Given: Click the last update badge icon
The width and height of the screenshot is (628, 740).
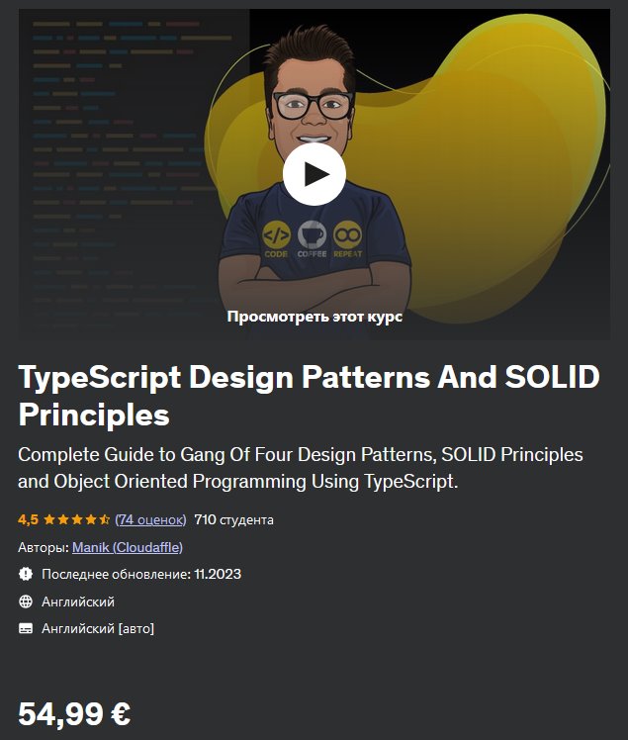Looking at the screenshot, I should (26, 574).
